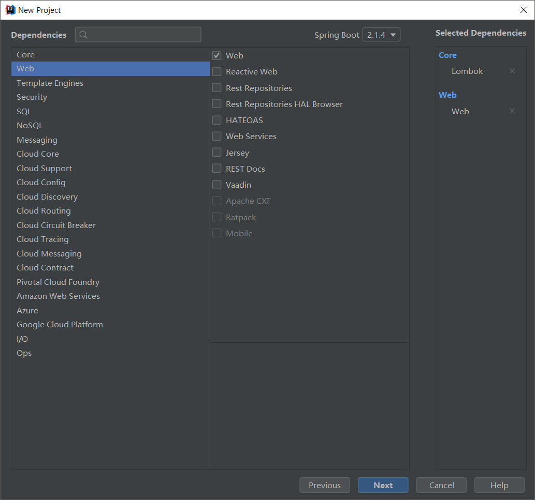Viewport: 535px width, 500px height.
Task: Uncheck the Web dependency checkbox
Action: click(216, 55)
